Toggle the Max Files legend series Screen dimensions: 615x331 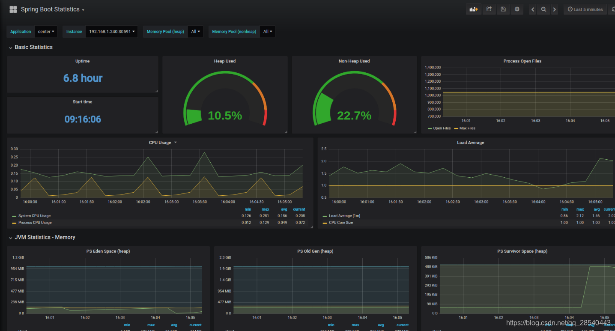(x=467, y=128)
